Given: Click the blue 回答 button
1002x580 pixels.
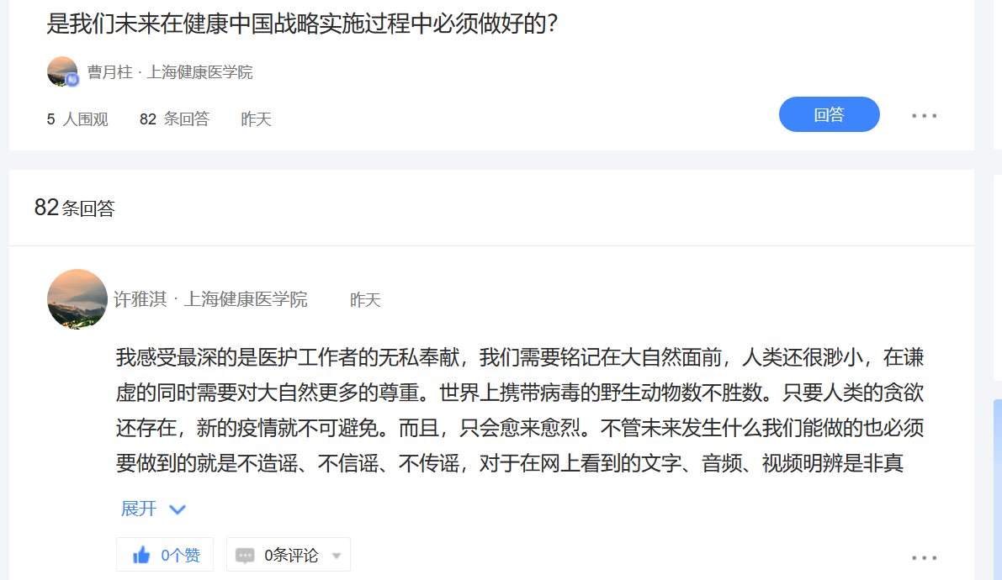Looking at the screenshot, I should pyautogui.click(x=829, y=114).
